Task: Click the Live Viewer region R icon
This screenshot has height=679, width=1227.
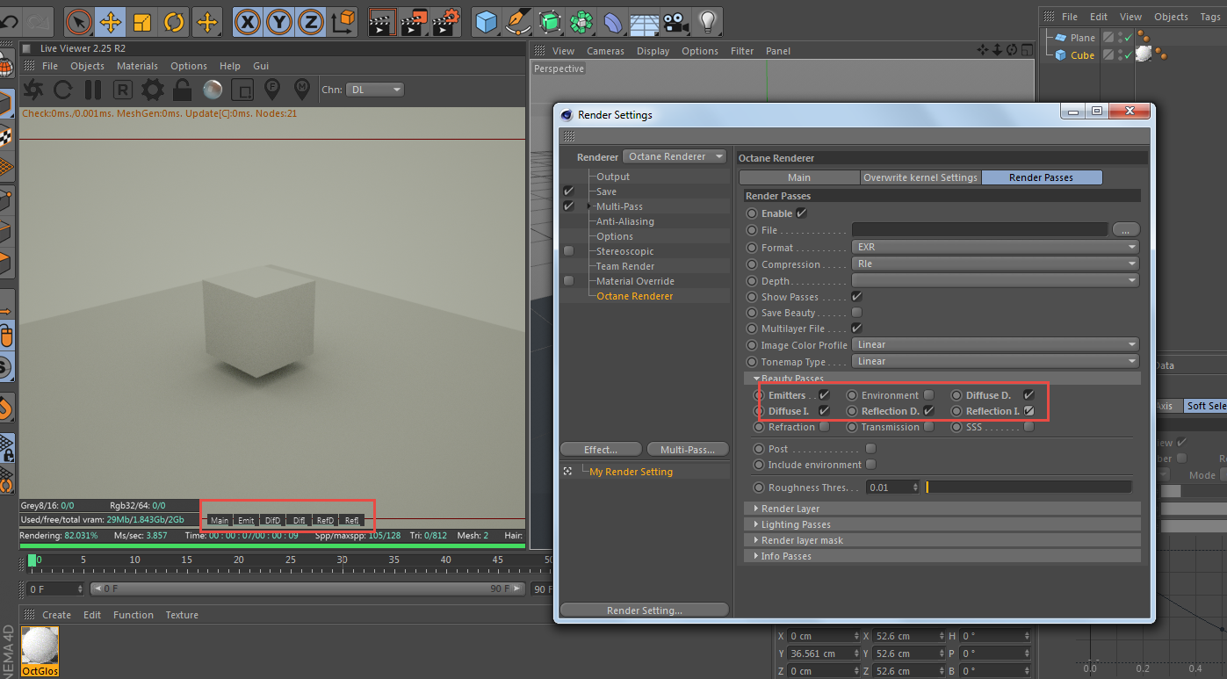Action: coord(123,90)
